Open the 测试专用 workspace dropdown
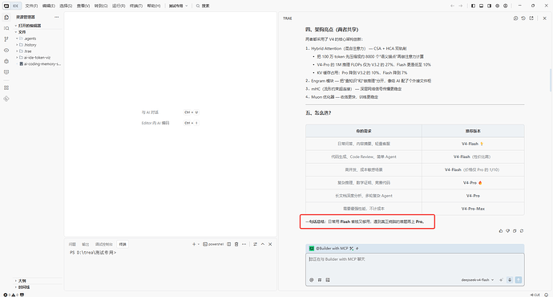The image size is (553, 297). [x=178, y=6]
